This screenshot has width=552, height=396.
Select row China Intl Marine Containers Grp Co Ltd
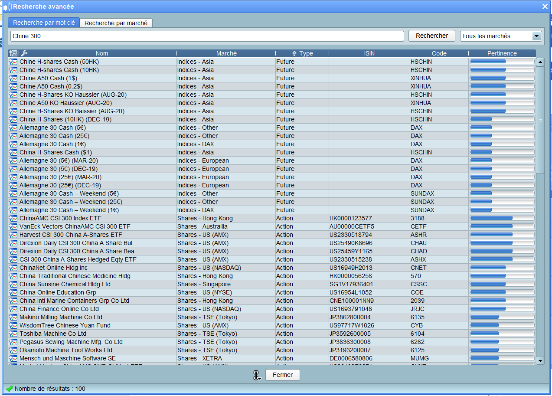(x=272, y=301)
